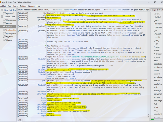Viewport: 163px width, 122px height.
Task: Click the wys nickname button
Action: [x=20, y=119]
